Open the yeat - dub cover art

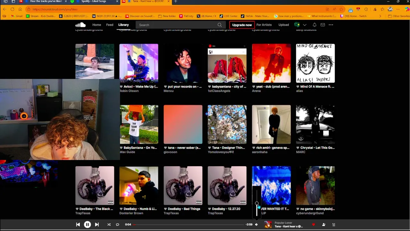271,63
